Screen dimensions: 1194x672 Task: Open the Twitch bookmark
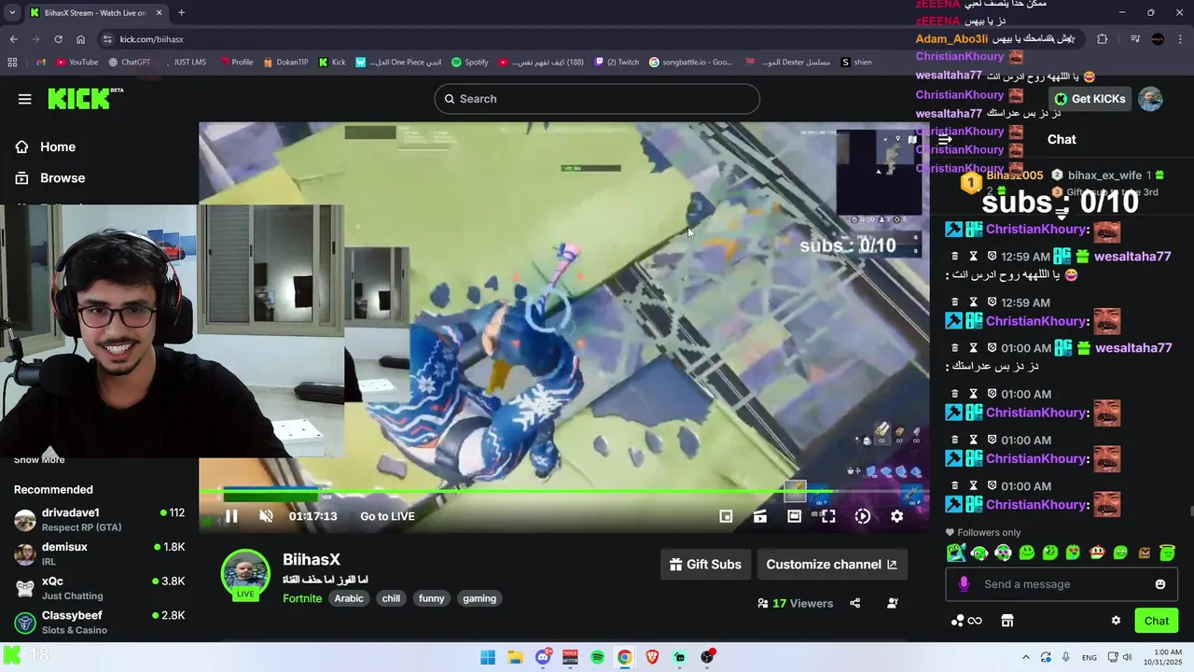pos(616,63)
